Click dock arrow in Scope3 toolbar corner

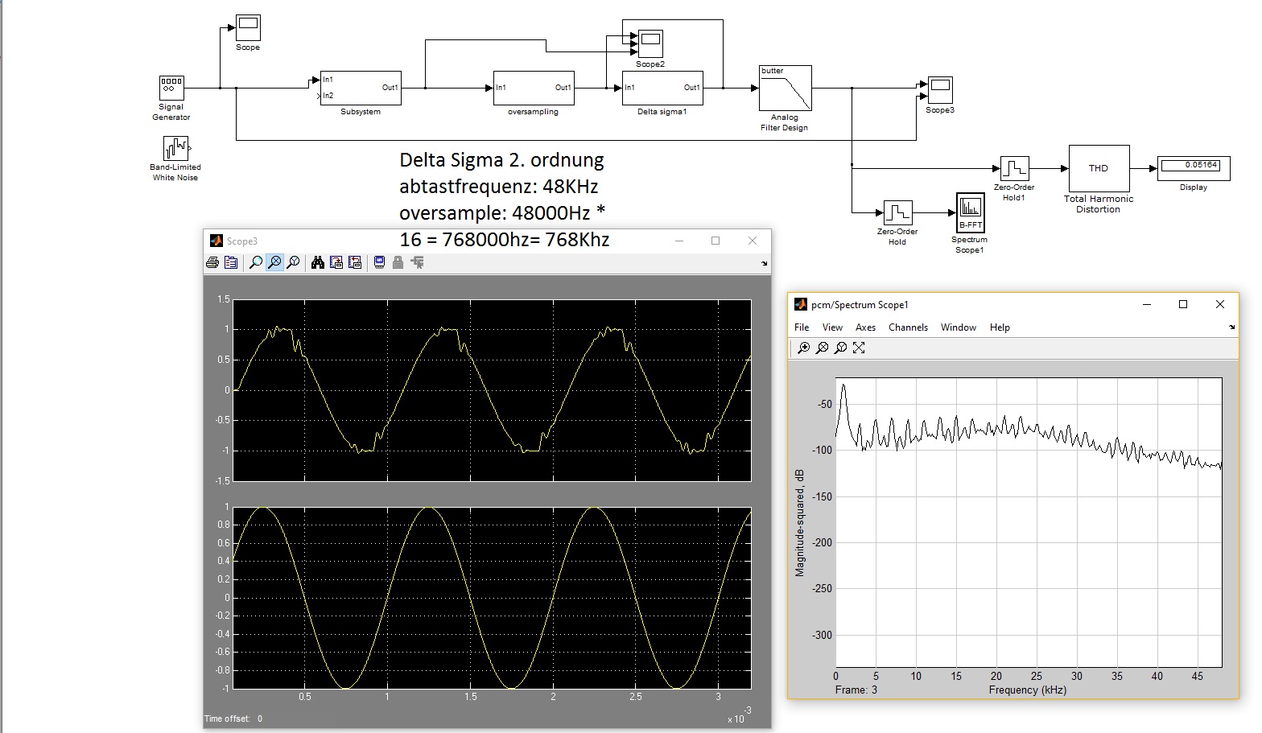[x=764, y=263]
